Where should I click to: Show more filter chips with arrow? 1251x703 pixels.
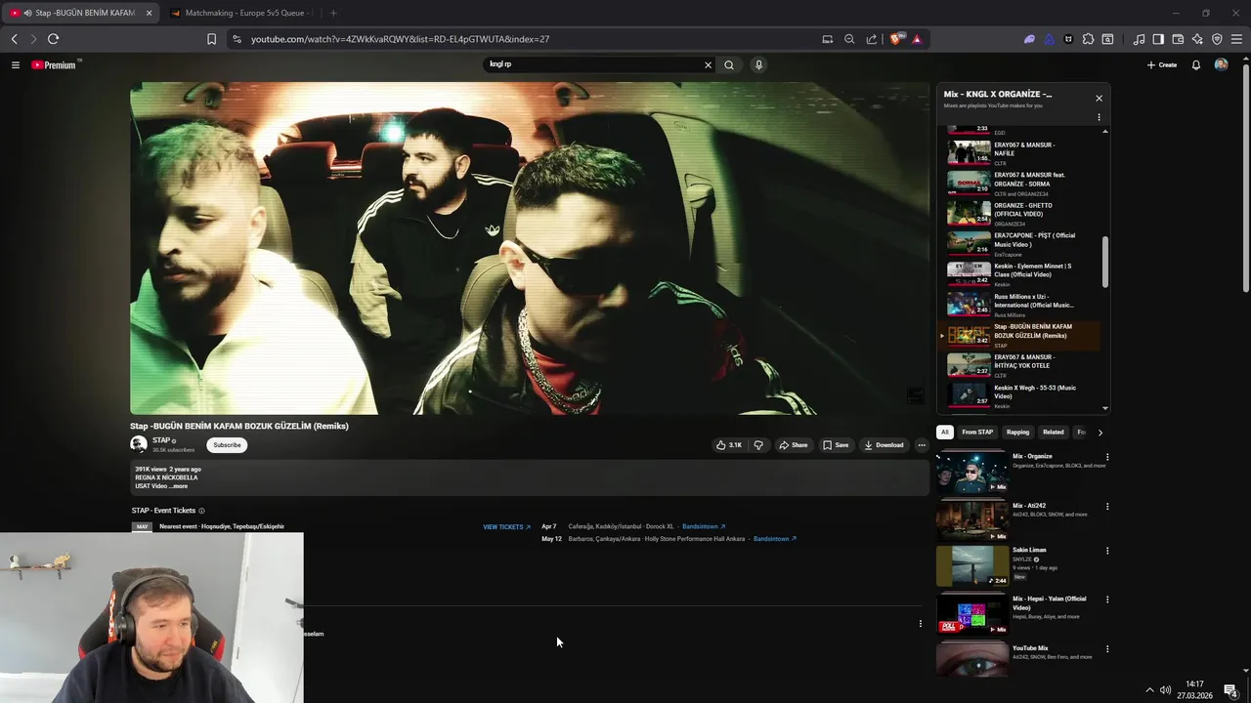pyautogui.click(x=1100, y=433)
